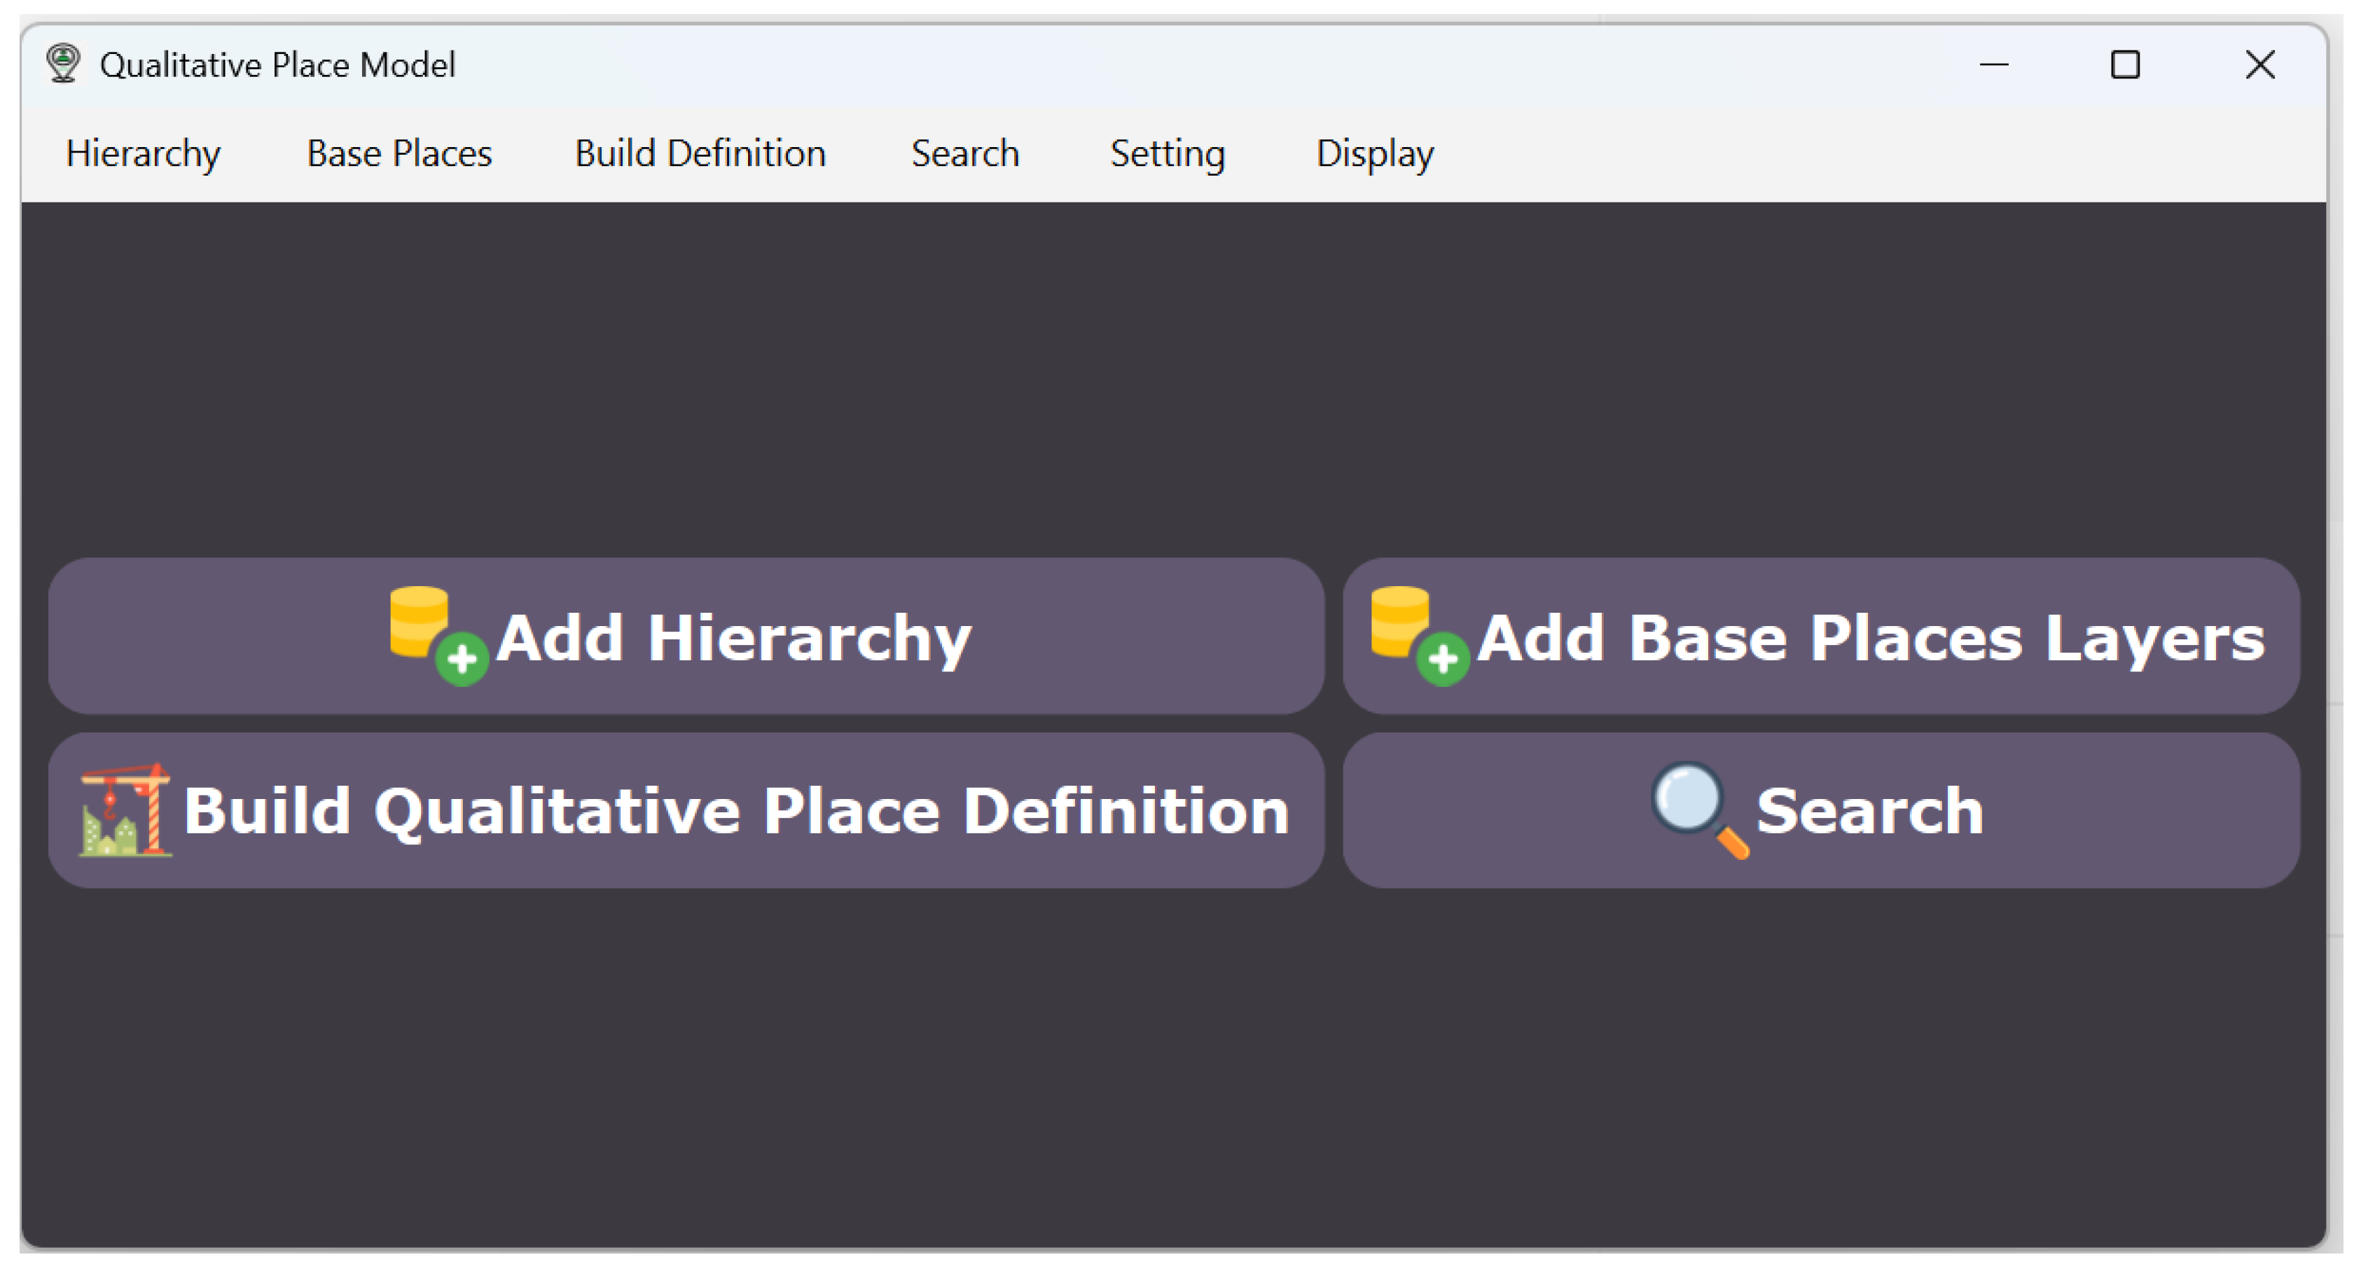Close the Qualitative Place Model window
Image resolution: width=2361 pixels, height=1278 pixels.
tap(2259, 65)
